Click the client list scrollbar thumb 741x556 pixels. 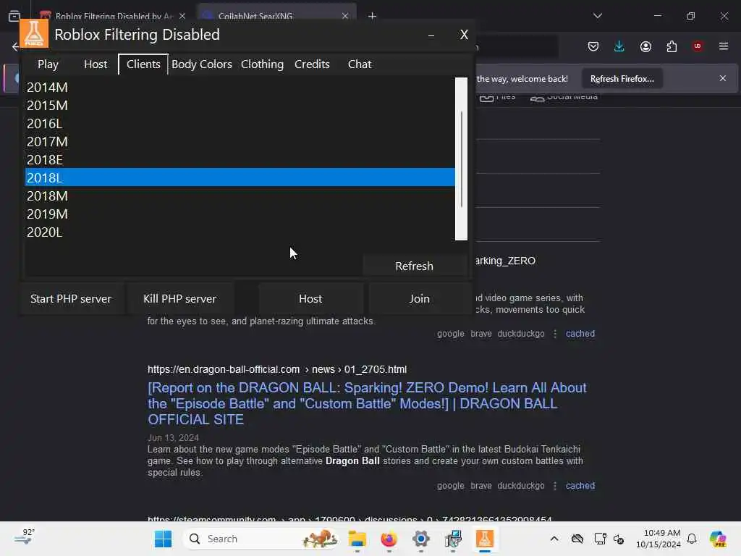461,159
